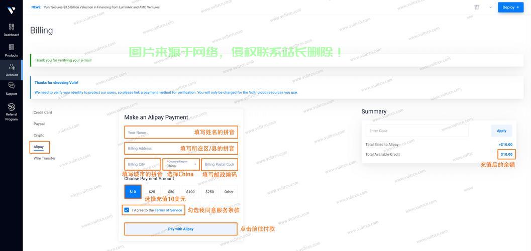The image size is (531, 251).
Task: Open the Referral Program sidebar icon
Action: click(12, 107)
